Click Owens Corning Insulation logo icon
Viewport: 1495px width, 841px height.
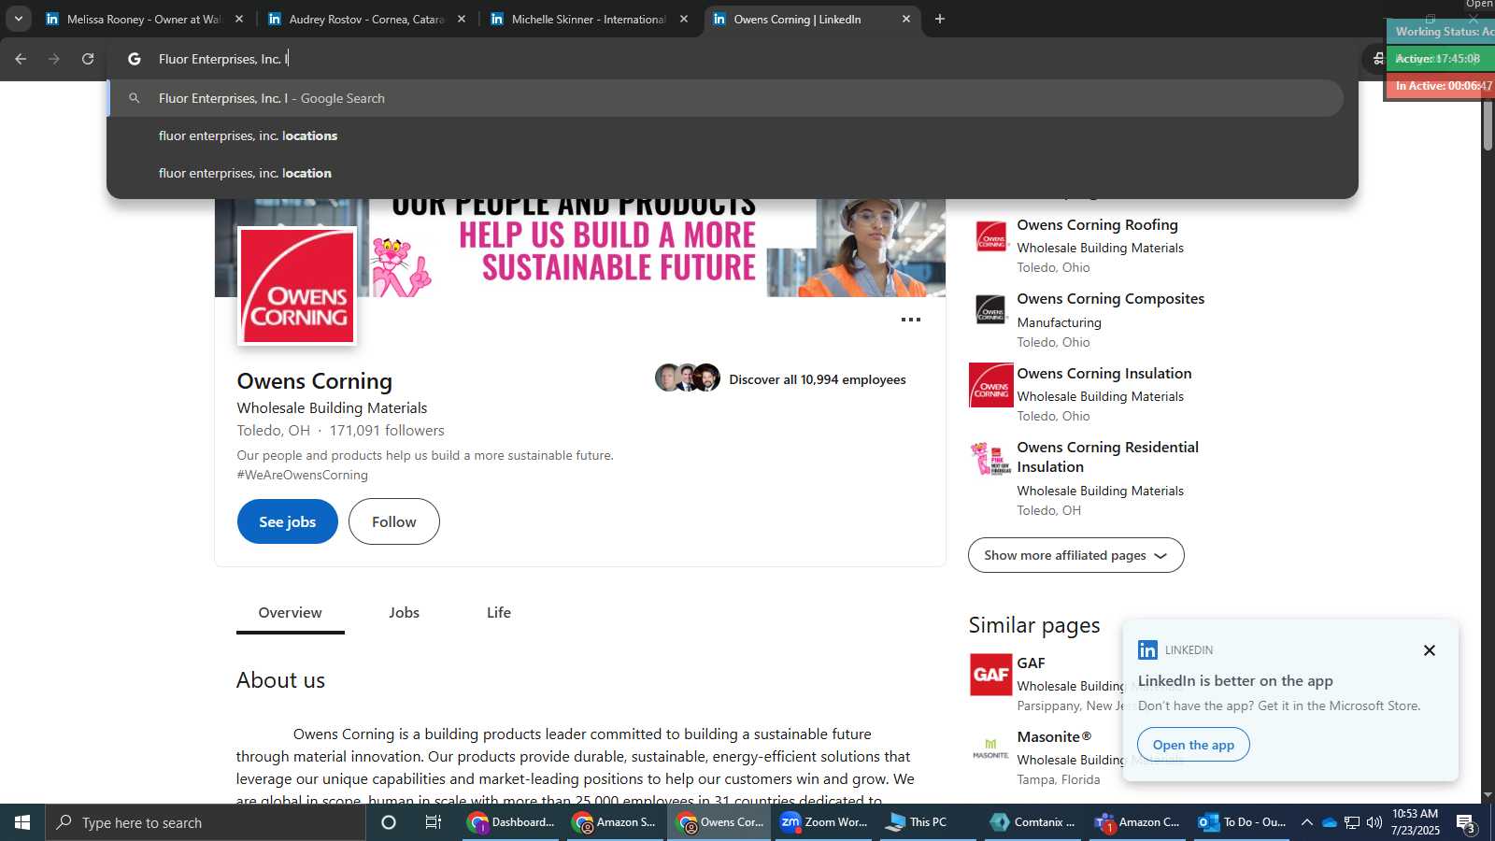pyautogui.click(x=990, y=385)
